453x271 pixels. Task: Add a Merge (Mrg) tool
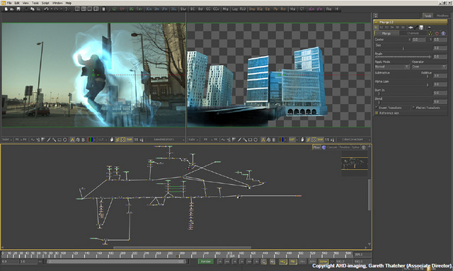click(x=225, y=9)
